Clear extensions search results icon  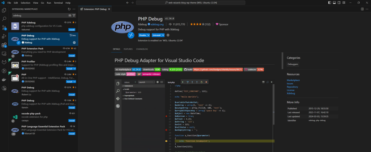point(70,15)
